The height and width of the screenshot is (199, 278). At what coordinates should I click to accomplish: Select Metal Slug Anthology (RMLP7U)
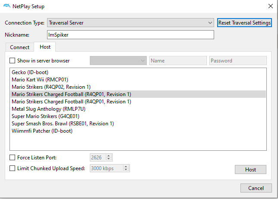(x=138, y=109)
